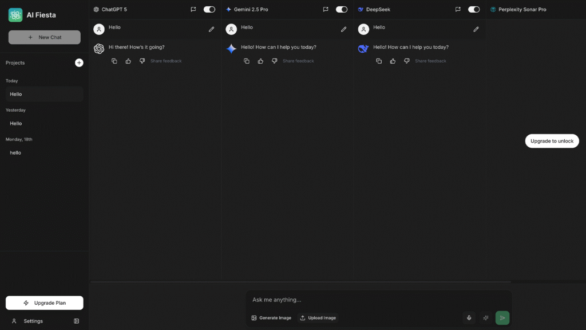
Task: Click the Gemini 2.5 Pro model name
Action: tap(251, 9)
